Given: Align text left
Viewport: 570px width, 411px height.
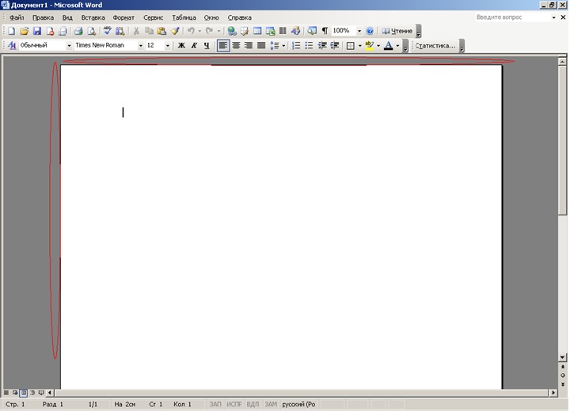Looking at the screenshot, I should coord(223,45).
